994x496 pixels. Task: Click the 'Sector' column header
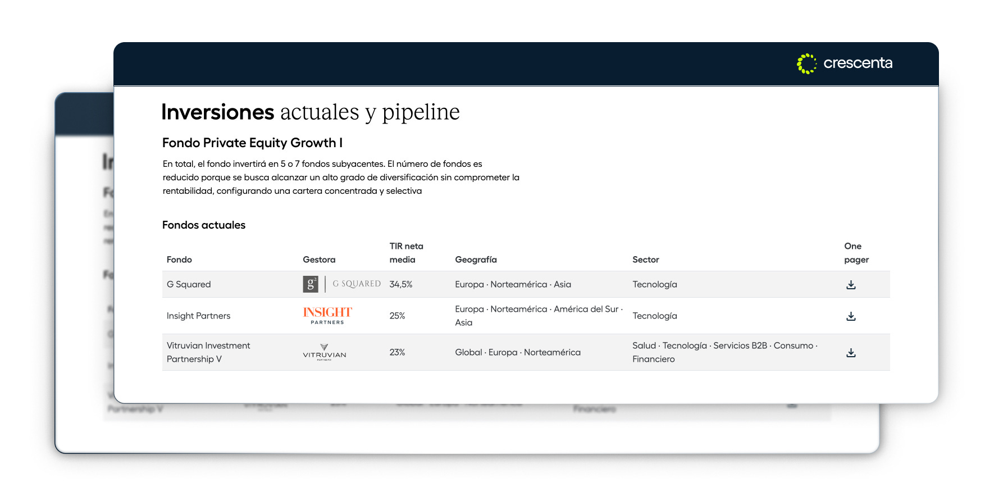645,260
